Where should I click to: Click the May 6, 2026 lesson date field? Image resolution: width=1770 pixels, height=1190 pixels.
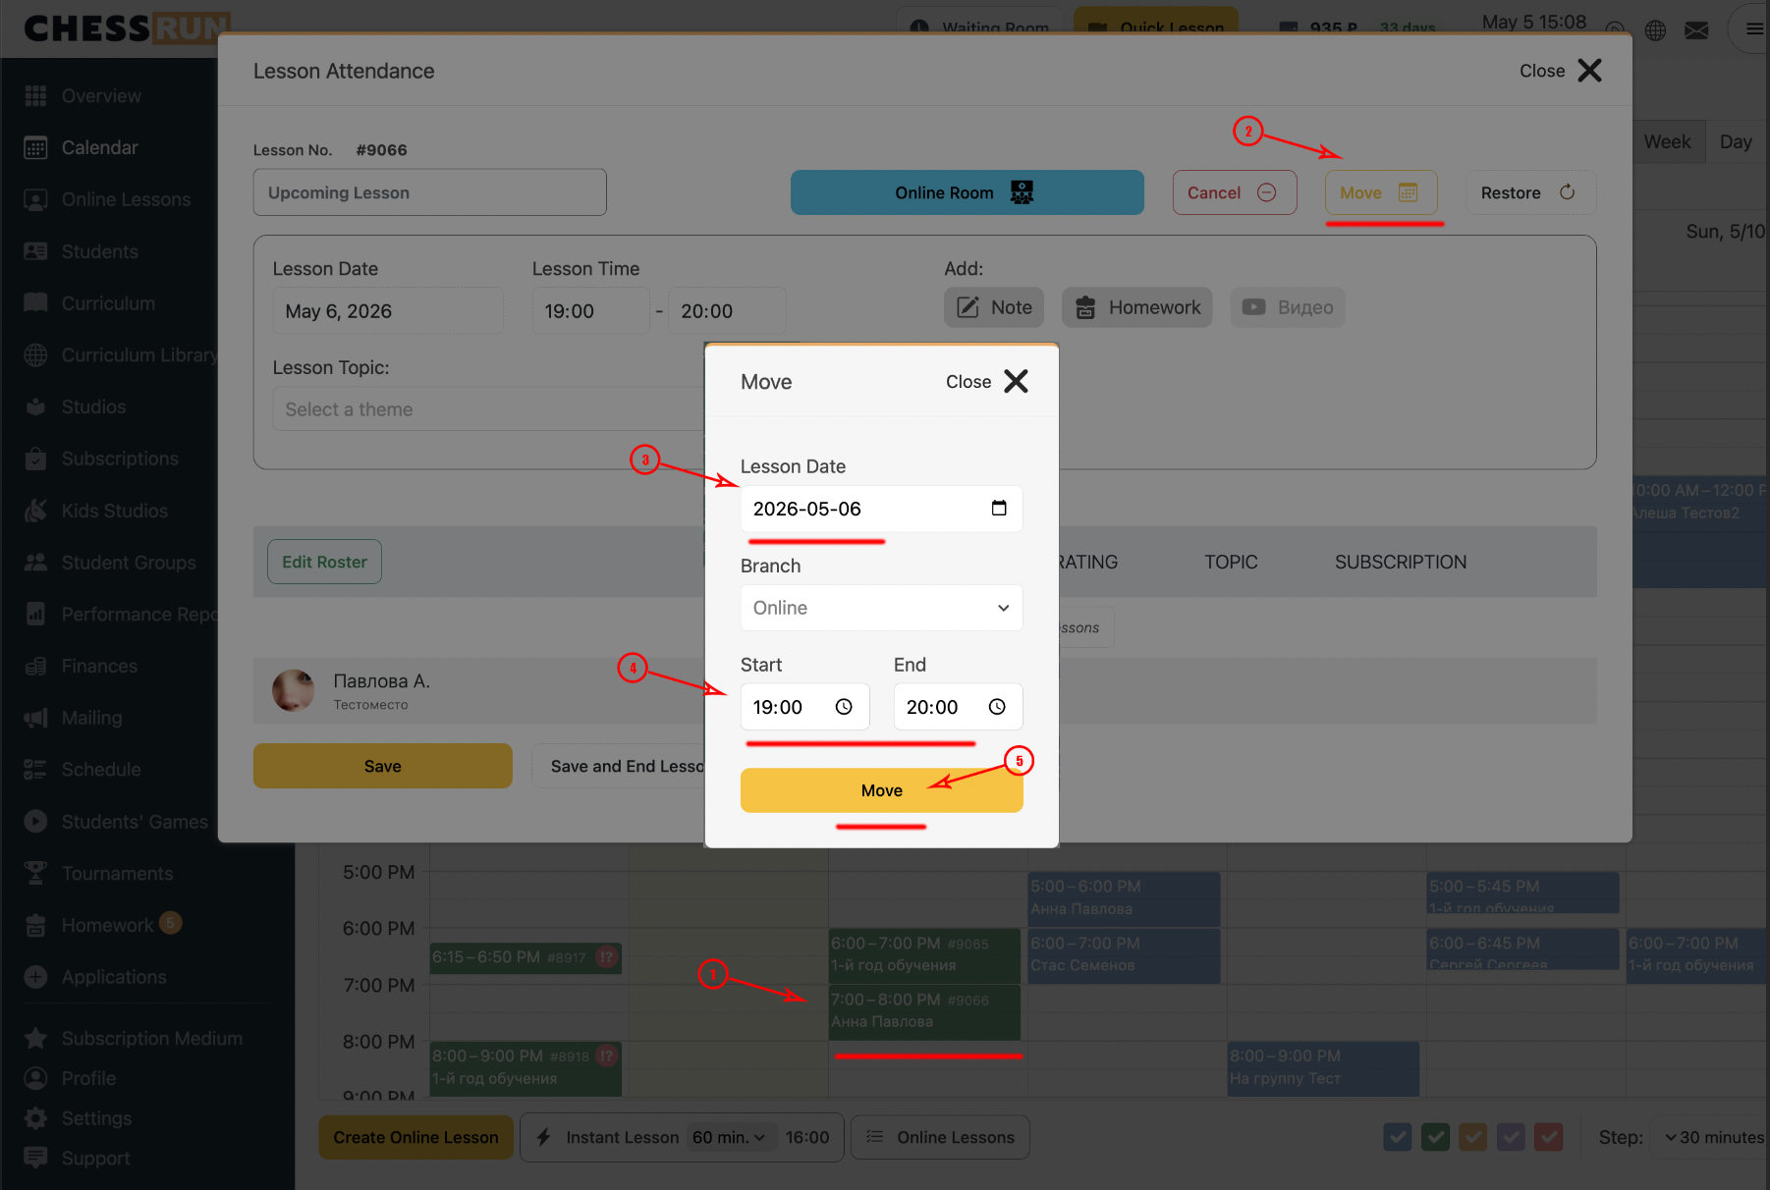pyautogui.click(x=388, y=311)
